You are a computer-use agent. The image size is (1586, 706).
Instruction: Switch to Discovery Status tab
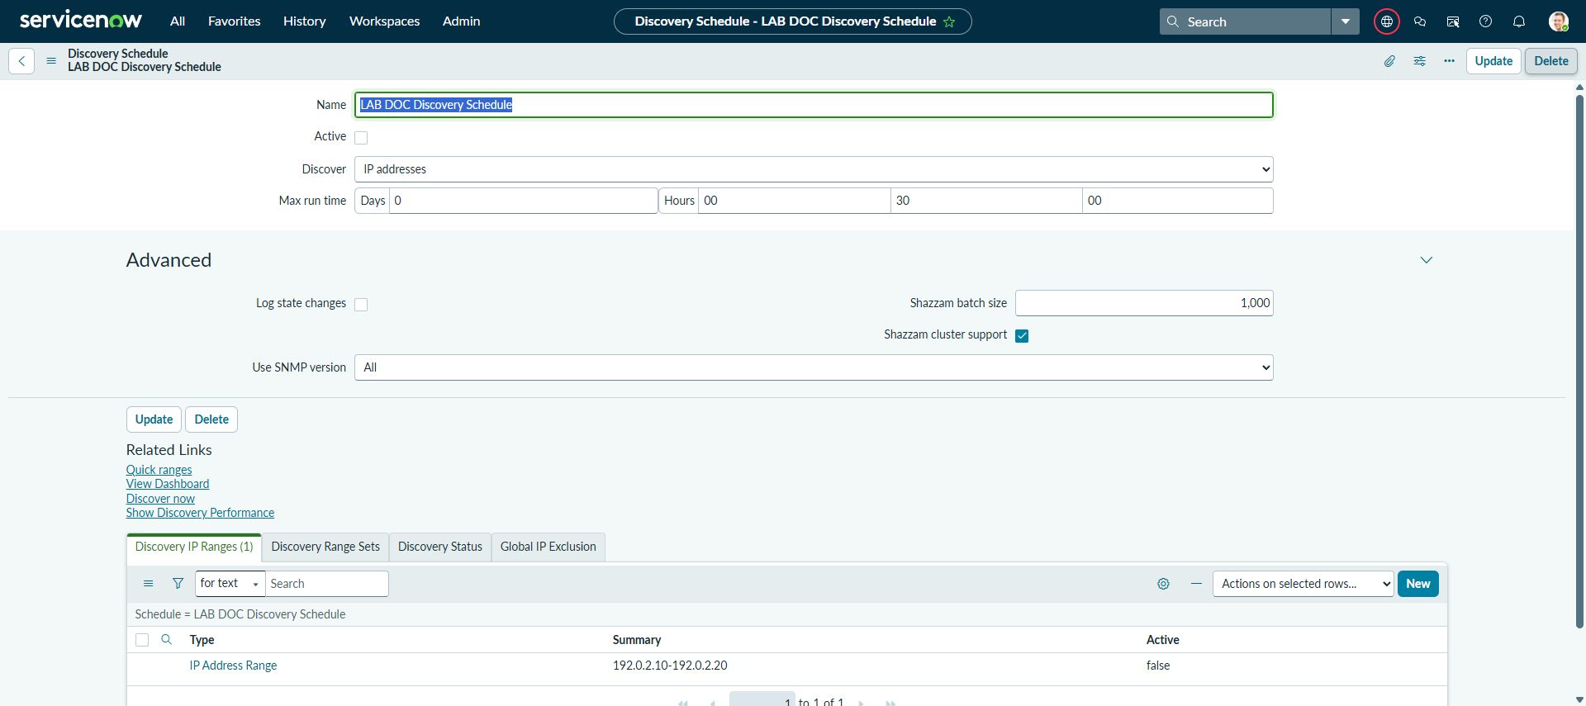pyautogui.click(x=440, y=547)
